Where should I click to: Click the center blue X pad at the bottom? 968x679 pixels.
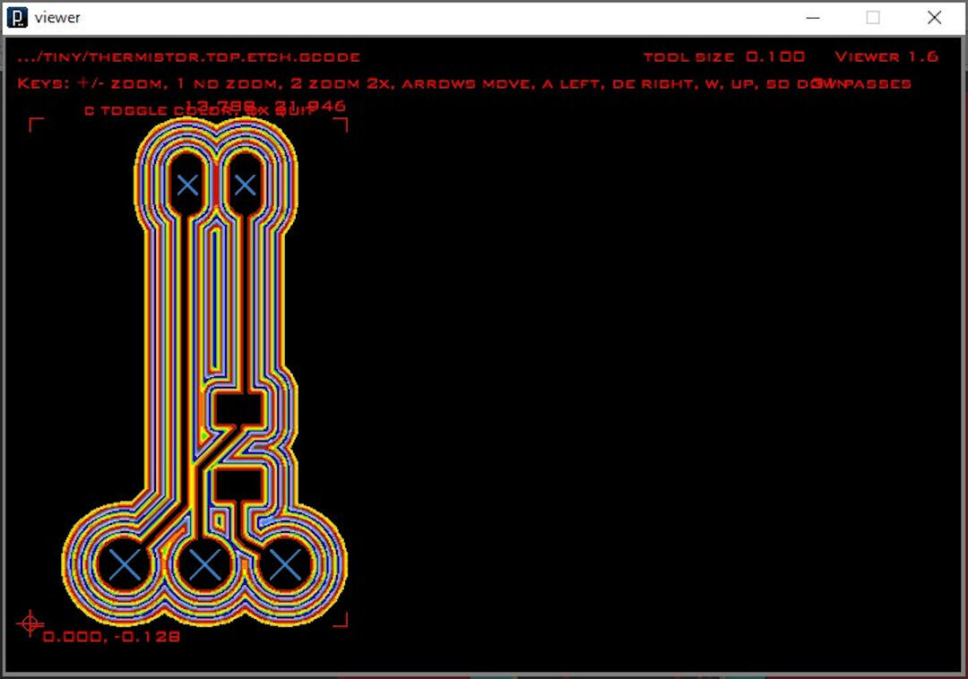(204, 565)
